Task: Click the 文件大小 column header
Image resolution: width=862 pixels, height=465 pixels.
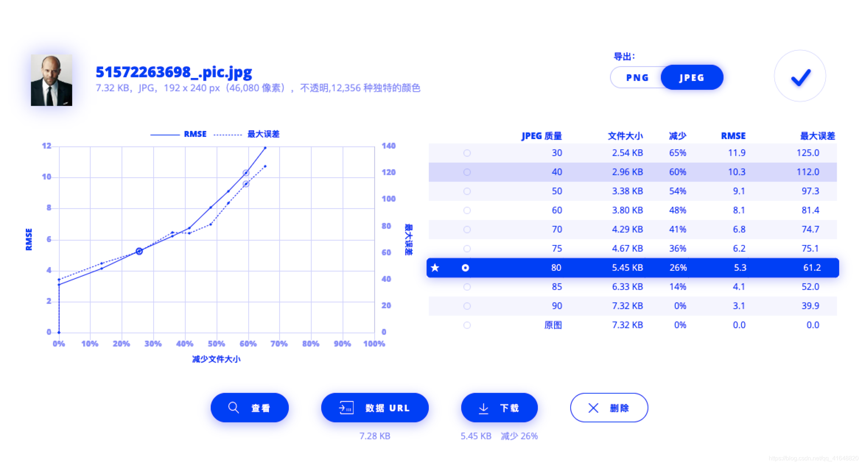Action: [625, 136]
